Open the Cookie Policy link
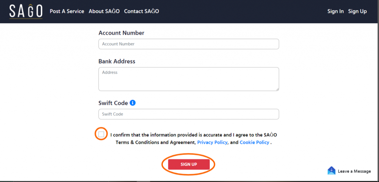 click(x=254, y=142)
